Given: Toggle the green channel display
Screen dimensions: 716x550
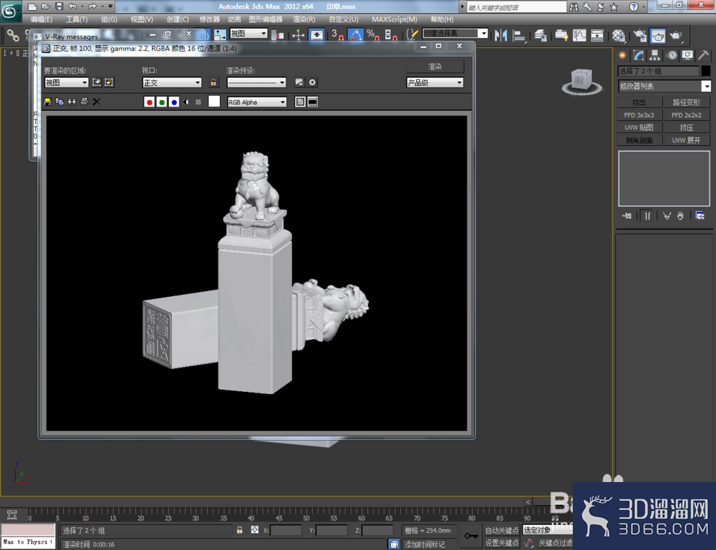Looking at the screenshot, I should 162,102.
